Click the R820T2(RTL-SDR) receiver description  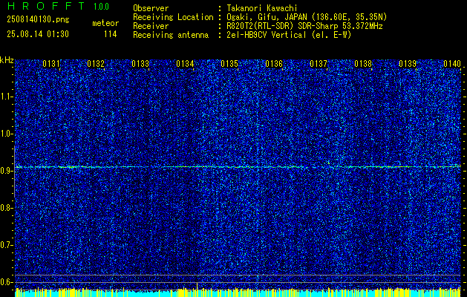304,26
